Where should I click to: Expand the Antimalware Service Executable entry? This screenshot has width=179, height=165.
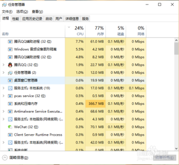click(x=4, y=111)
